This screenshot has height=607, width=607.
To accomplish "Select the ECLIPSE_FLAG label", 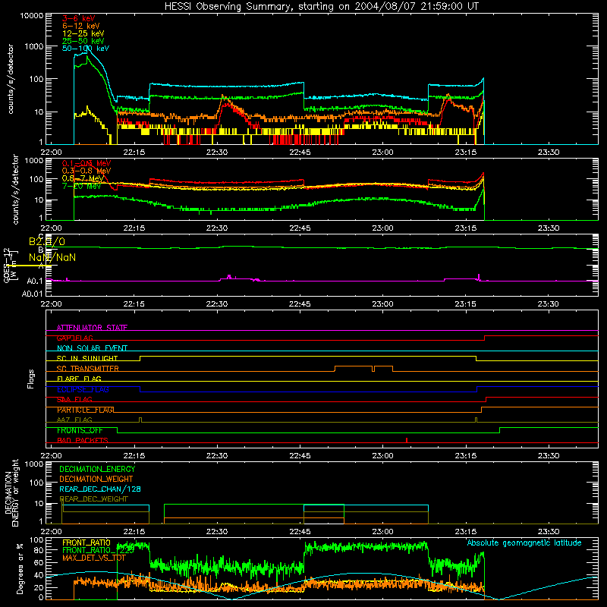I will (x=83, y=389).
